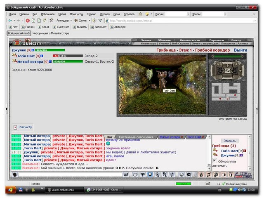264x198 pixels.
Task: Click the helmet icon in chat bar
Action: [x=189, y=174]
